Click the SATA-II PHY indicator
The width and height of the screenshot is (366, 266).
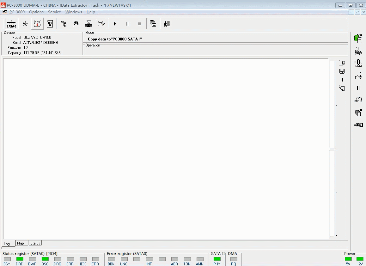[217, 259]
